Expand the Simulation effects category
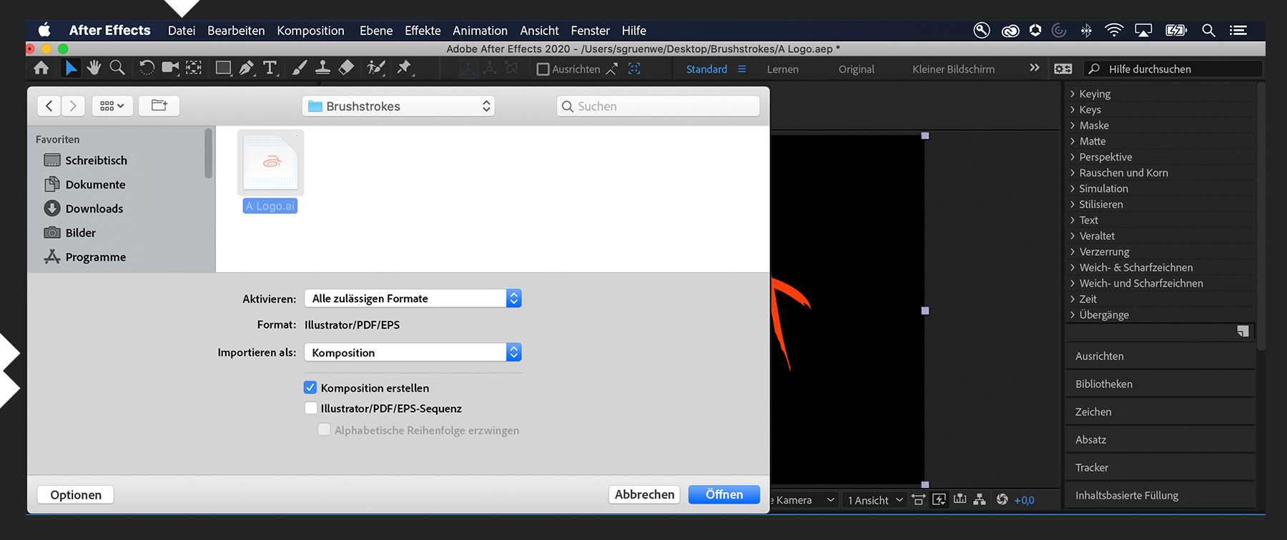The image size is (1287, 540). click(1072, 189)
